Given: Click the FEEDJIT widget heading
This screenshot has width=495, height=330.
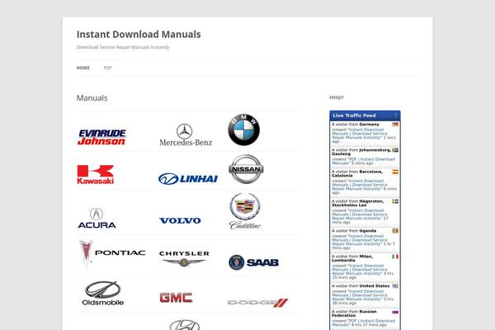Looking at the screenshot, I should (x=337, y=97).
